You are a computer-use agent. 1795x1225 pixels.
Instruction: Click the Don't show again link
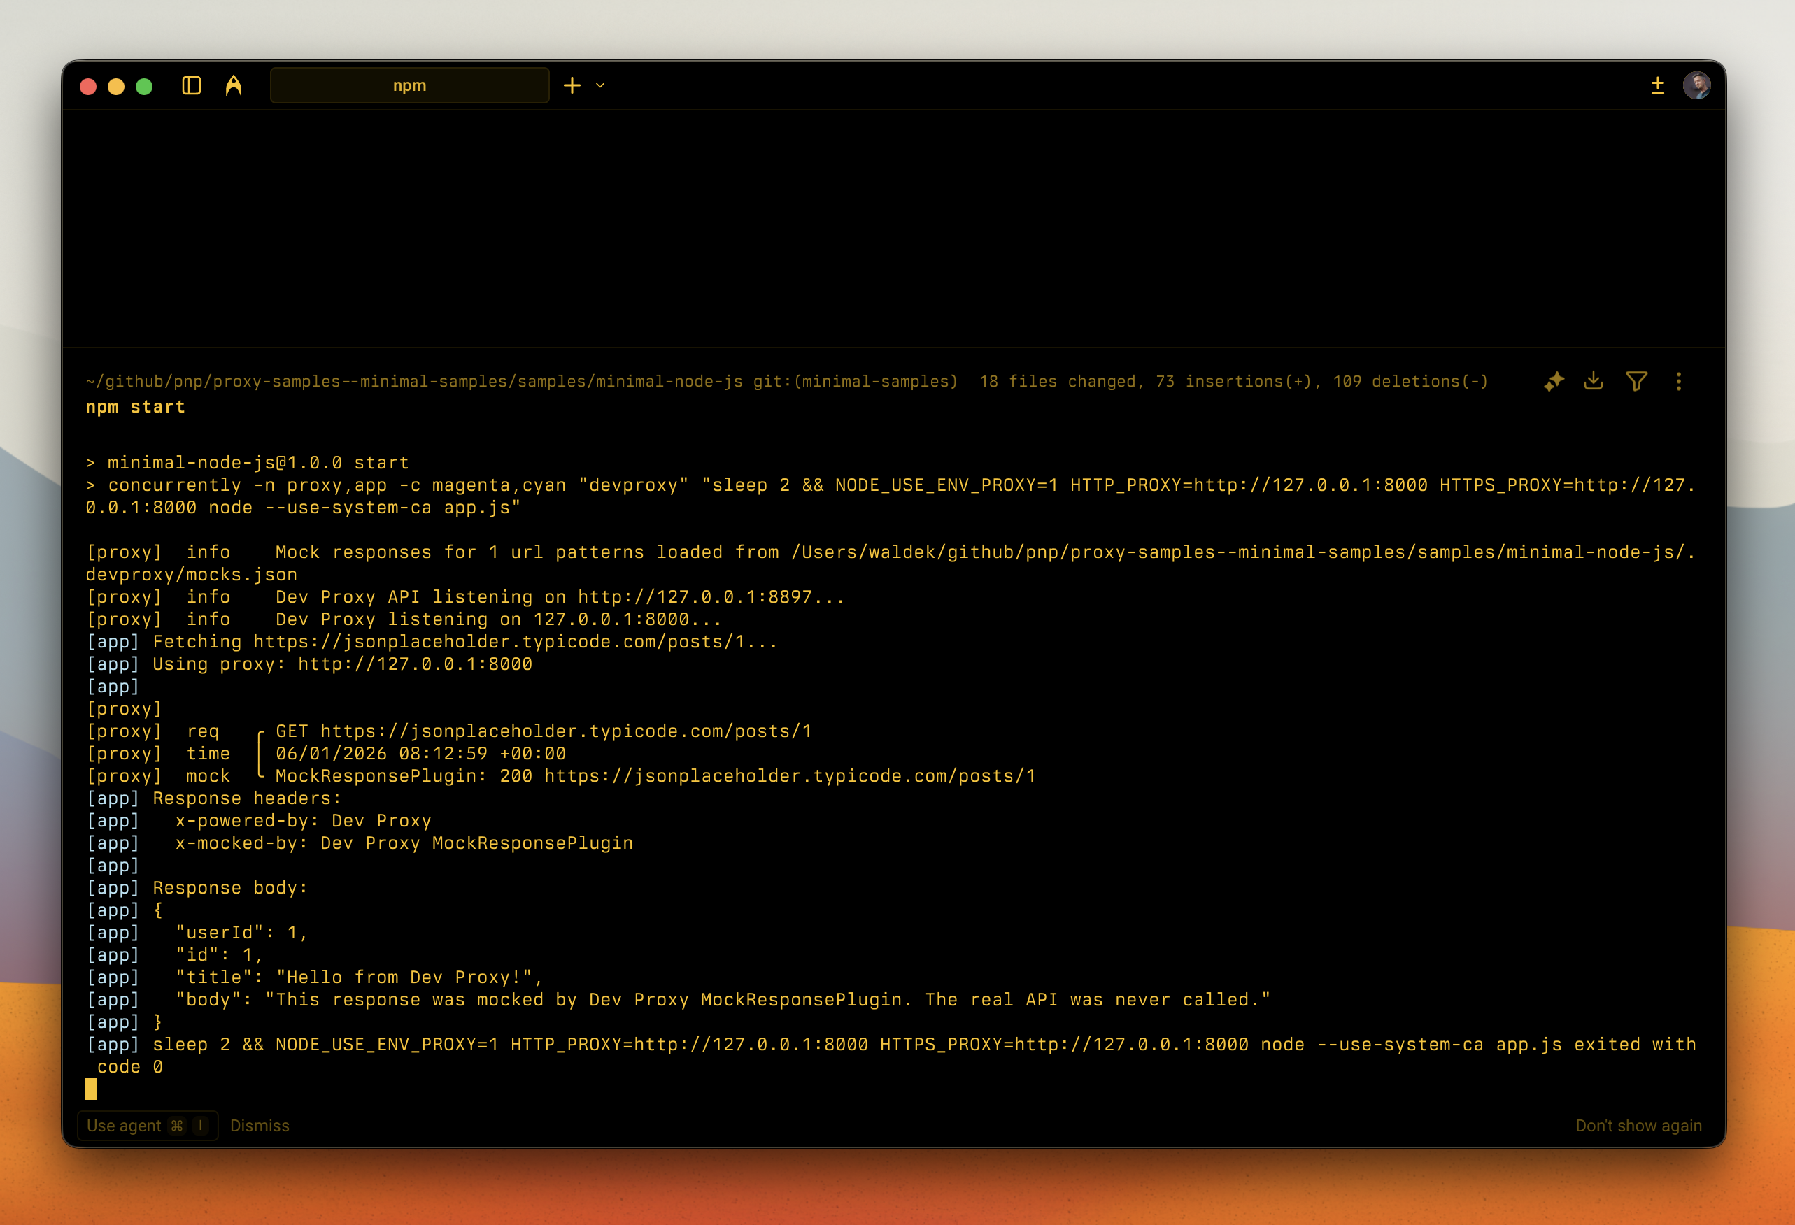(x=1638, y=1126)
